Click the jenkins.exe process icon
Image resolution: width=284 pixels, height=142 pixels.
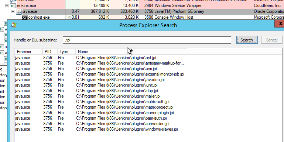[13, 6]
